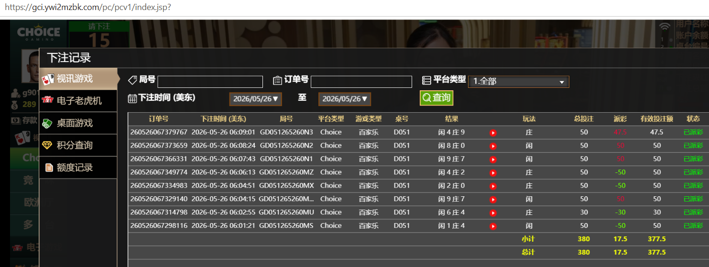Click the 下注时间 (美东) column header
The width and height of the screenshot is (709, 267).
223,119
